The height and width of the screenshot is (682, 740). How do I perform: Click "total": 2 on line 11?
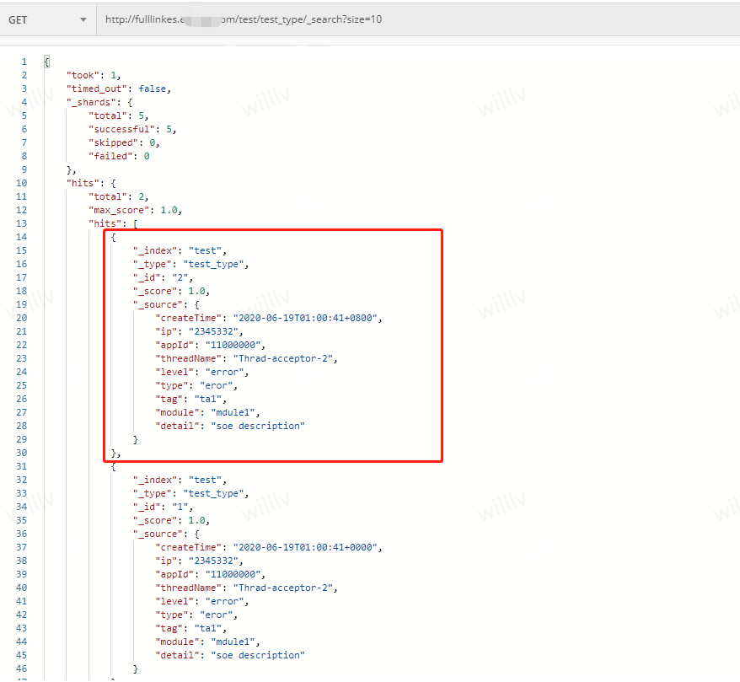119,196
